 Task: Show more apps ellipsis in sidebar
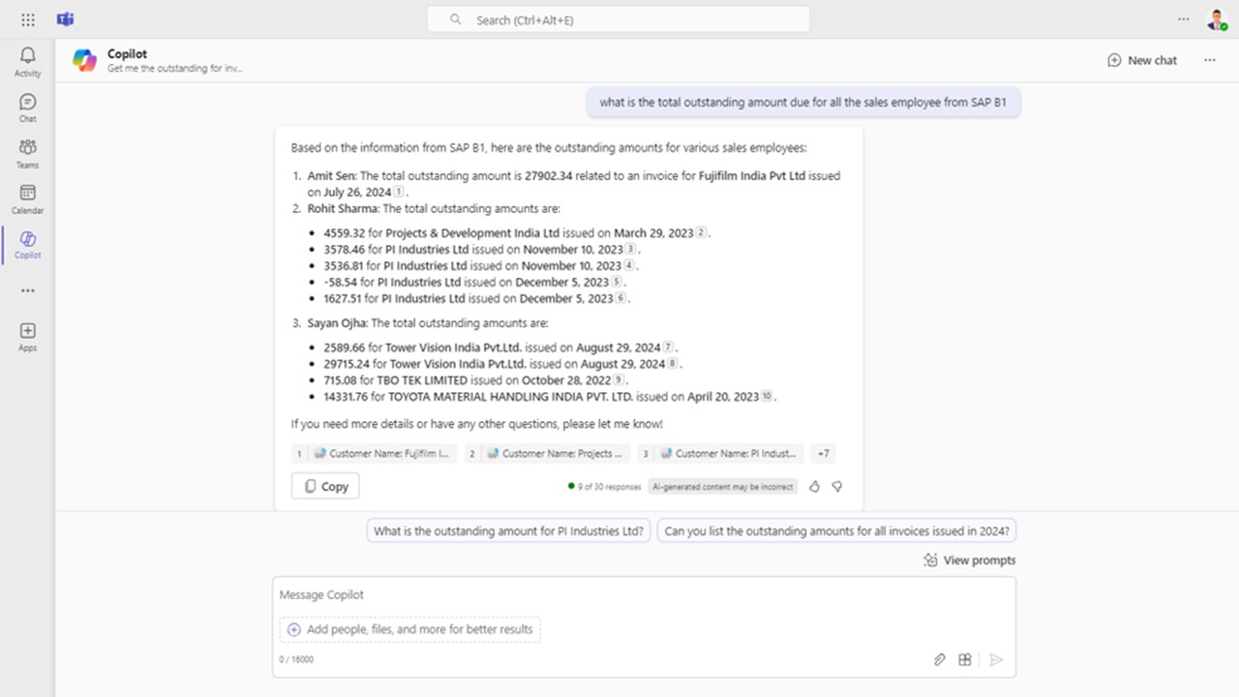(27, 290)
